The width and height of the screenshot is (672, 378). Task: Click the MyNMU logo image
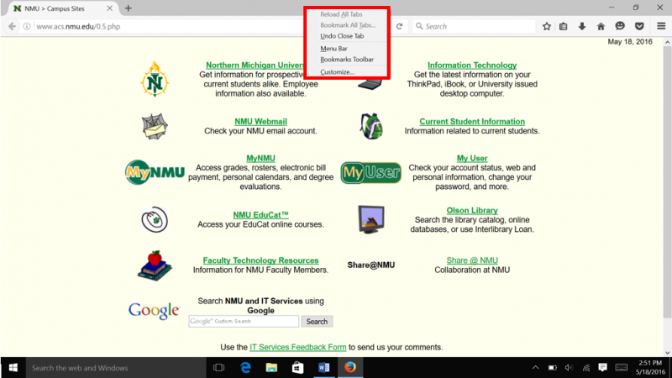click(x=155, y=172)
